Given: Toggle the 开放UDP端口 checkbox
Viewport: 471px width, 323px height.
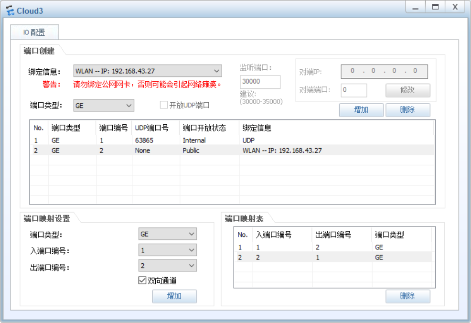Looking at the screenshot, I should 164,105.
